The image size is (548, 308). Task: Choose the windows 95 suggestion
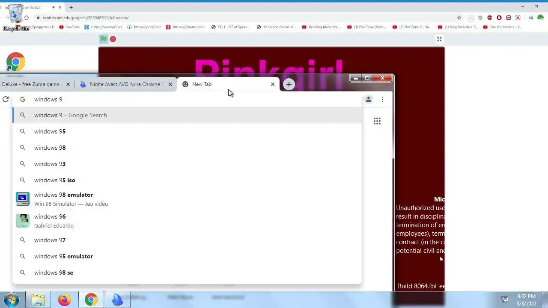coord(187,131)
